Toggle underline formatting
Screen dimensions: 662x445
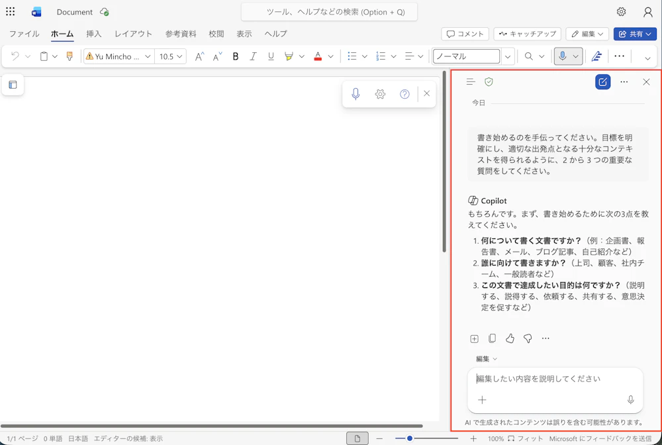click(271, 56)
